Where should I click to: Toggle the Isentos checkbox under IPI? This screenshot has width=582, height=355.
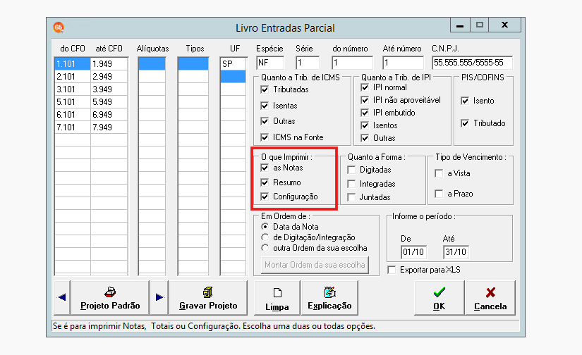click(365, 125)
